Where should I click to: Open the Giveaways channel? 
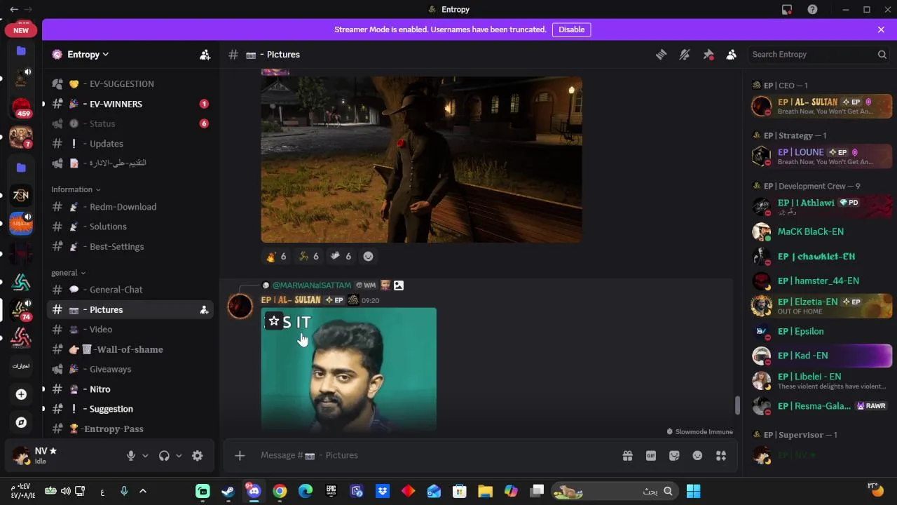130,369
